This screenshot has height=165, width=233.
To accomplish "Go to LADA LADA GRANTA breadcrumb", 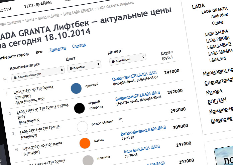I will [x=79, y=11].
